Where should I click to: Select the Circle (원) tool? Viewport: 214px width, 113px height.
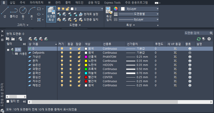(23, 12)
